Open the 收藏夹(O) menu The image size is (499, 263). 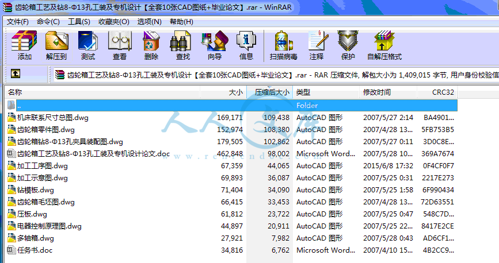click(113, 22)
